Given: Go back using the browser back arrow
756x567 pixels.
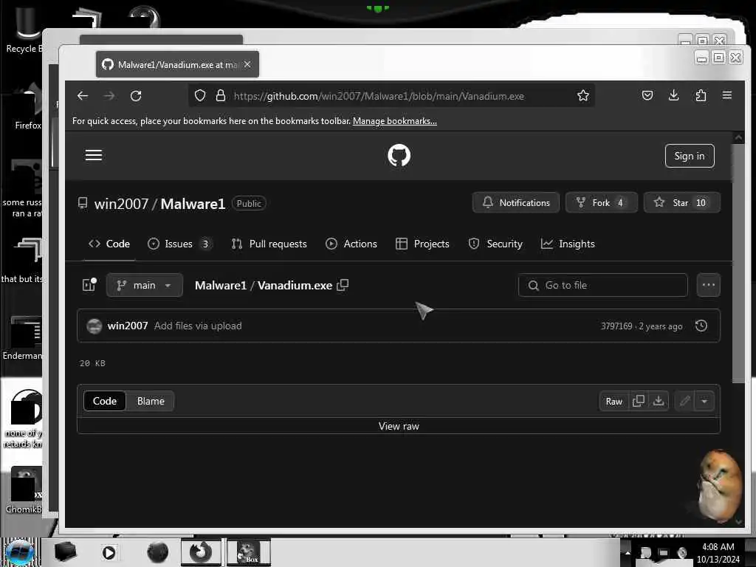Looking at the screenshot, I should [x=83, y=96].
